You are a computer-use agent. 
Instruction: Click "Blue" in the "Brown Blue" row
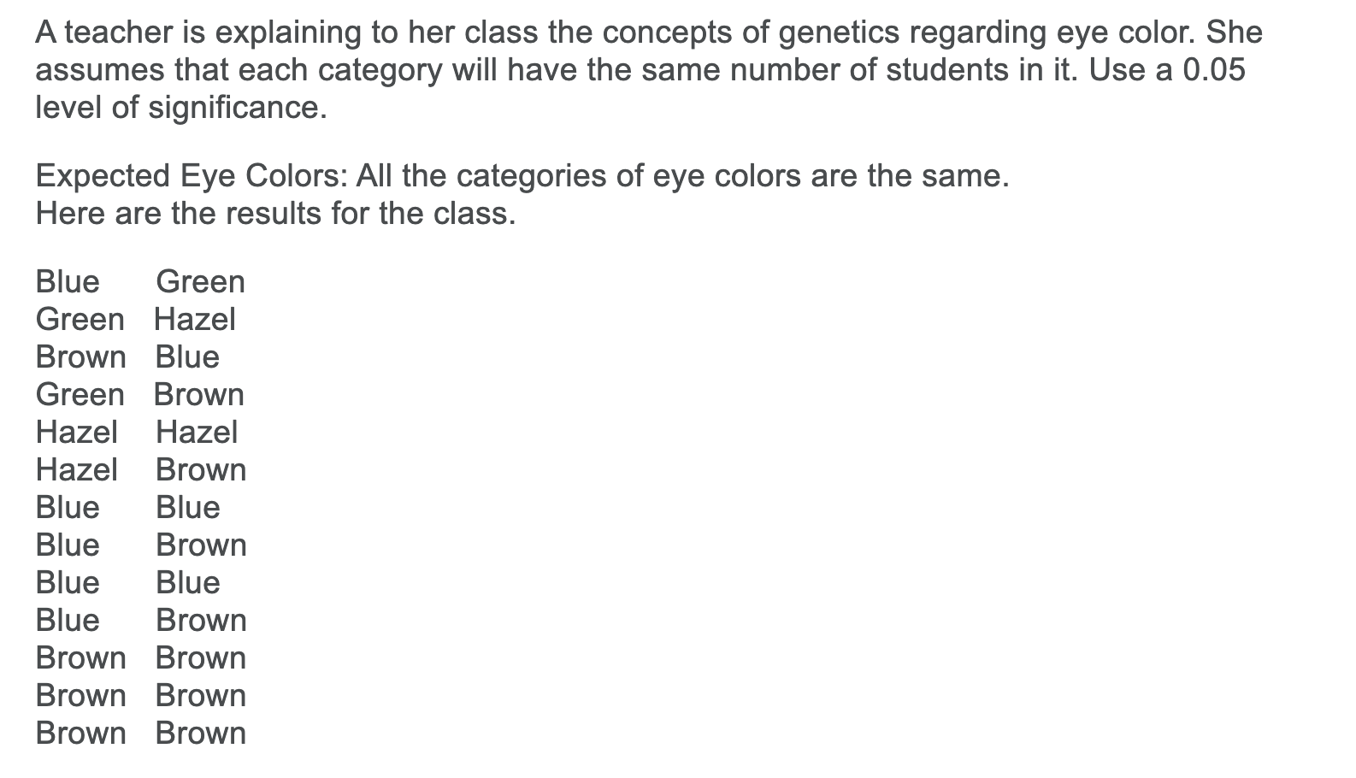click(187, 357)
